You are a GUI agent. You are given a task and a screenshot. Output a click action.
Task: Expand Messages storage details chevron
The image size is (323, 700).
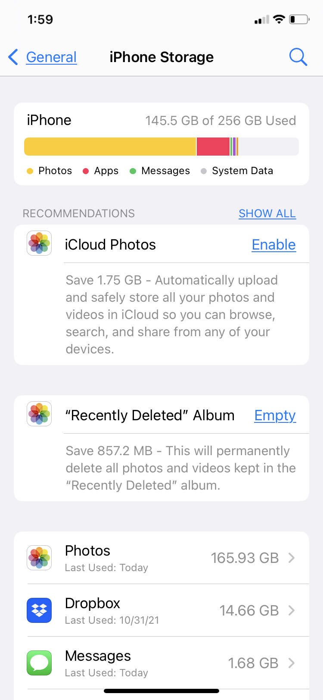coord(292,663)
